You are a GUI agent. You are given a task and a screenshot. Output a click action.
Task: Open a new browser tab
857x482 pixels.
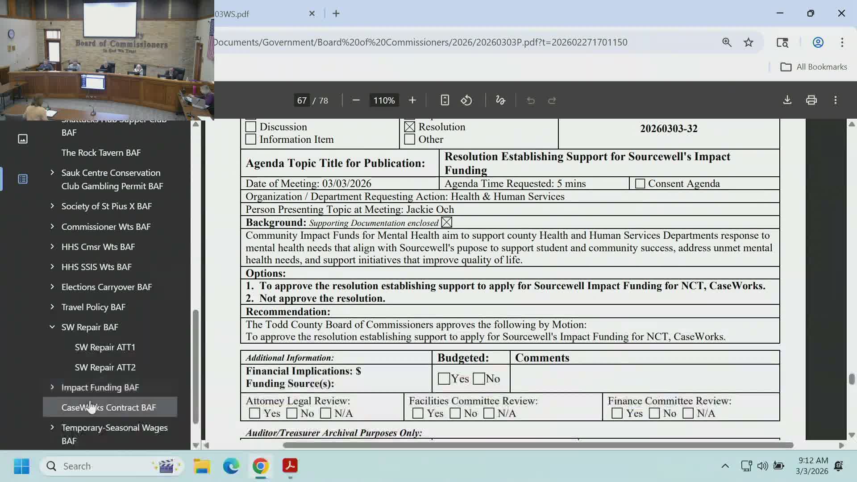[336, 14]
